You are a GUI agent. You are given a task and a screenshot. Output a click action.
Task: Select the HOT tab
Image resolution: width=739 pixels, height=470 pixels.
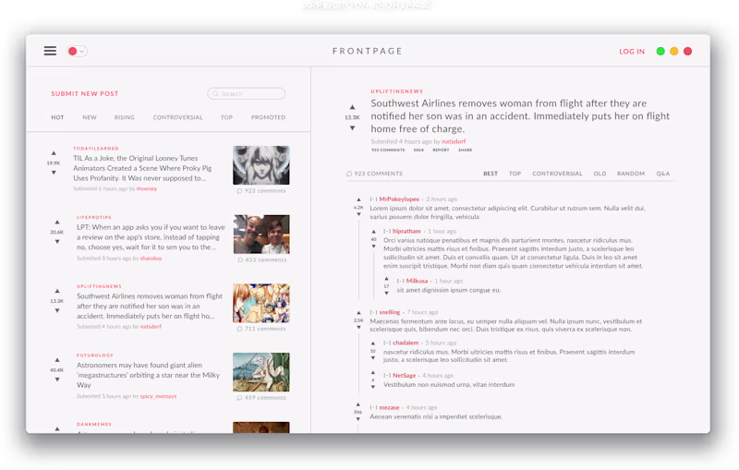click(x=57, y=117)
